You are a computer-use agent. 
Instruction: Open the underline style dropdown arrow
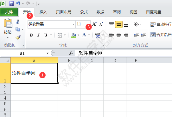click(x=51, y=35)
